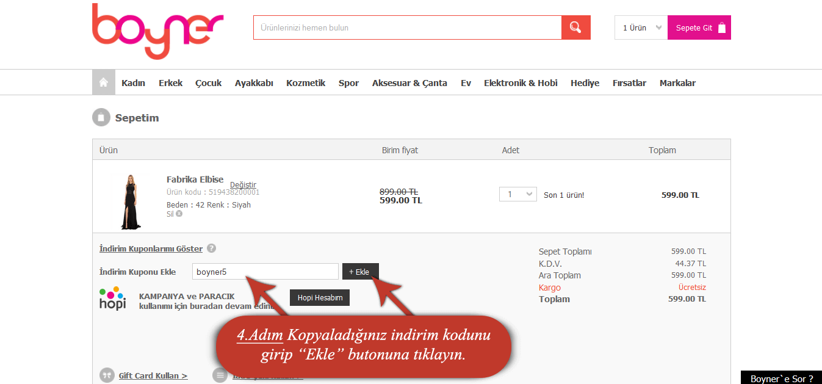Open the Markalar menu

click(x=677, y=83)
